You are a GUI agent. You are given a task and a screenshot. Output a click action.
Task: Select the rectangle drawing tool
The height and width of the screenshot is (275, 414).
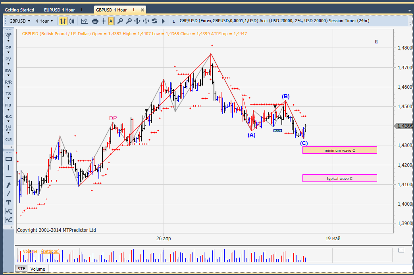(x=8, y=159)
